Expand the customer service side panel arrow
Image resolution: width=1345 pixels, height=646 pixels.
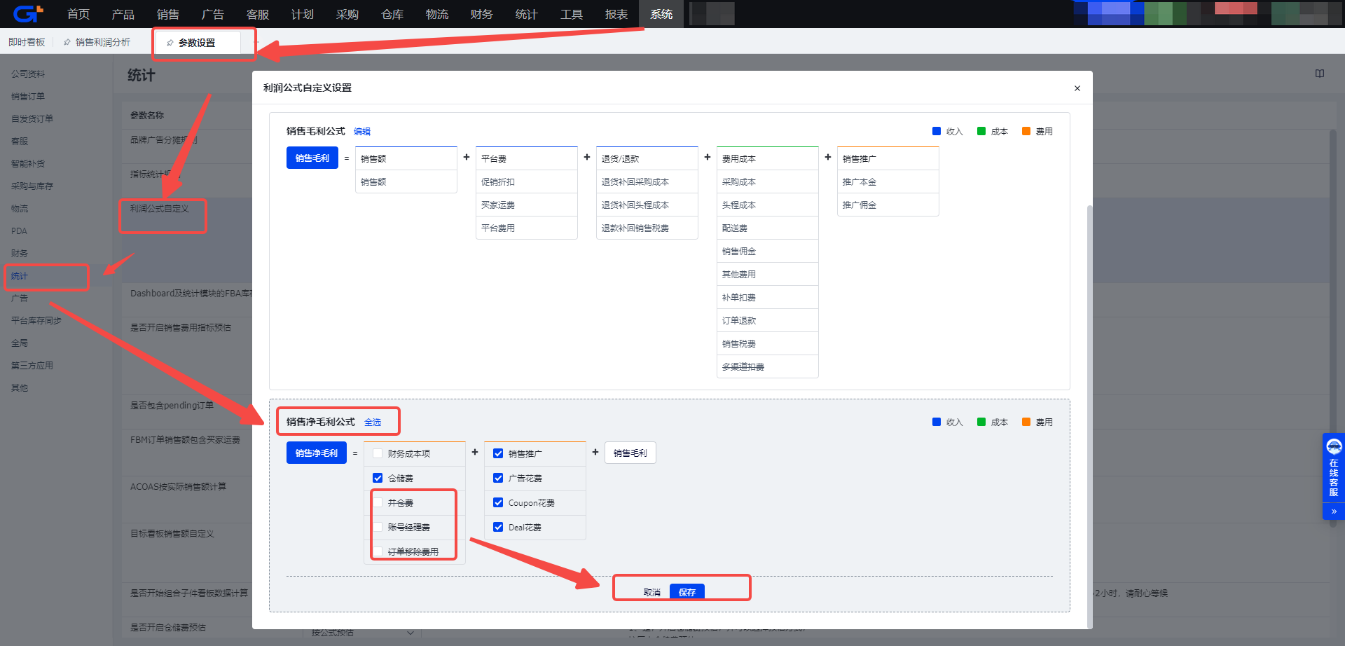click(1334, 511)
